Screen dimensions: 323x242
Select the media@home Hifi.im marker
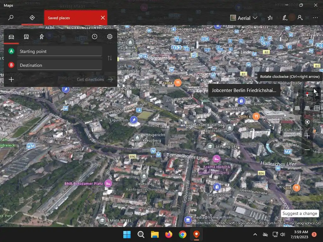coord(188,220)
